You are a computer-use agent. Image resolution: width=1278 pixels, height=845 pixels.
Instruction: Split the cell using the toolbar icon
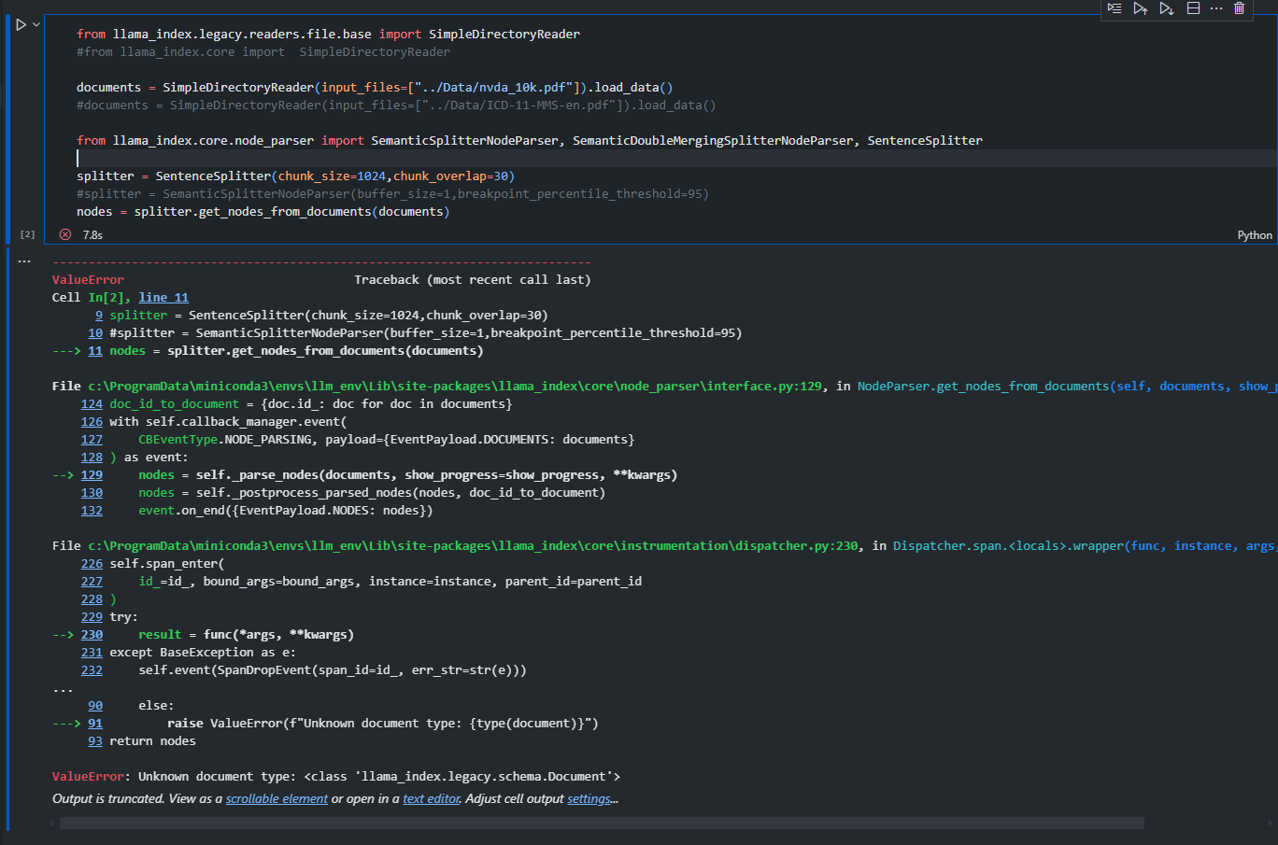click(x=1193, y=8)
